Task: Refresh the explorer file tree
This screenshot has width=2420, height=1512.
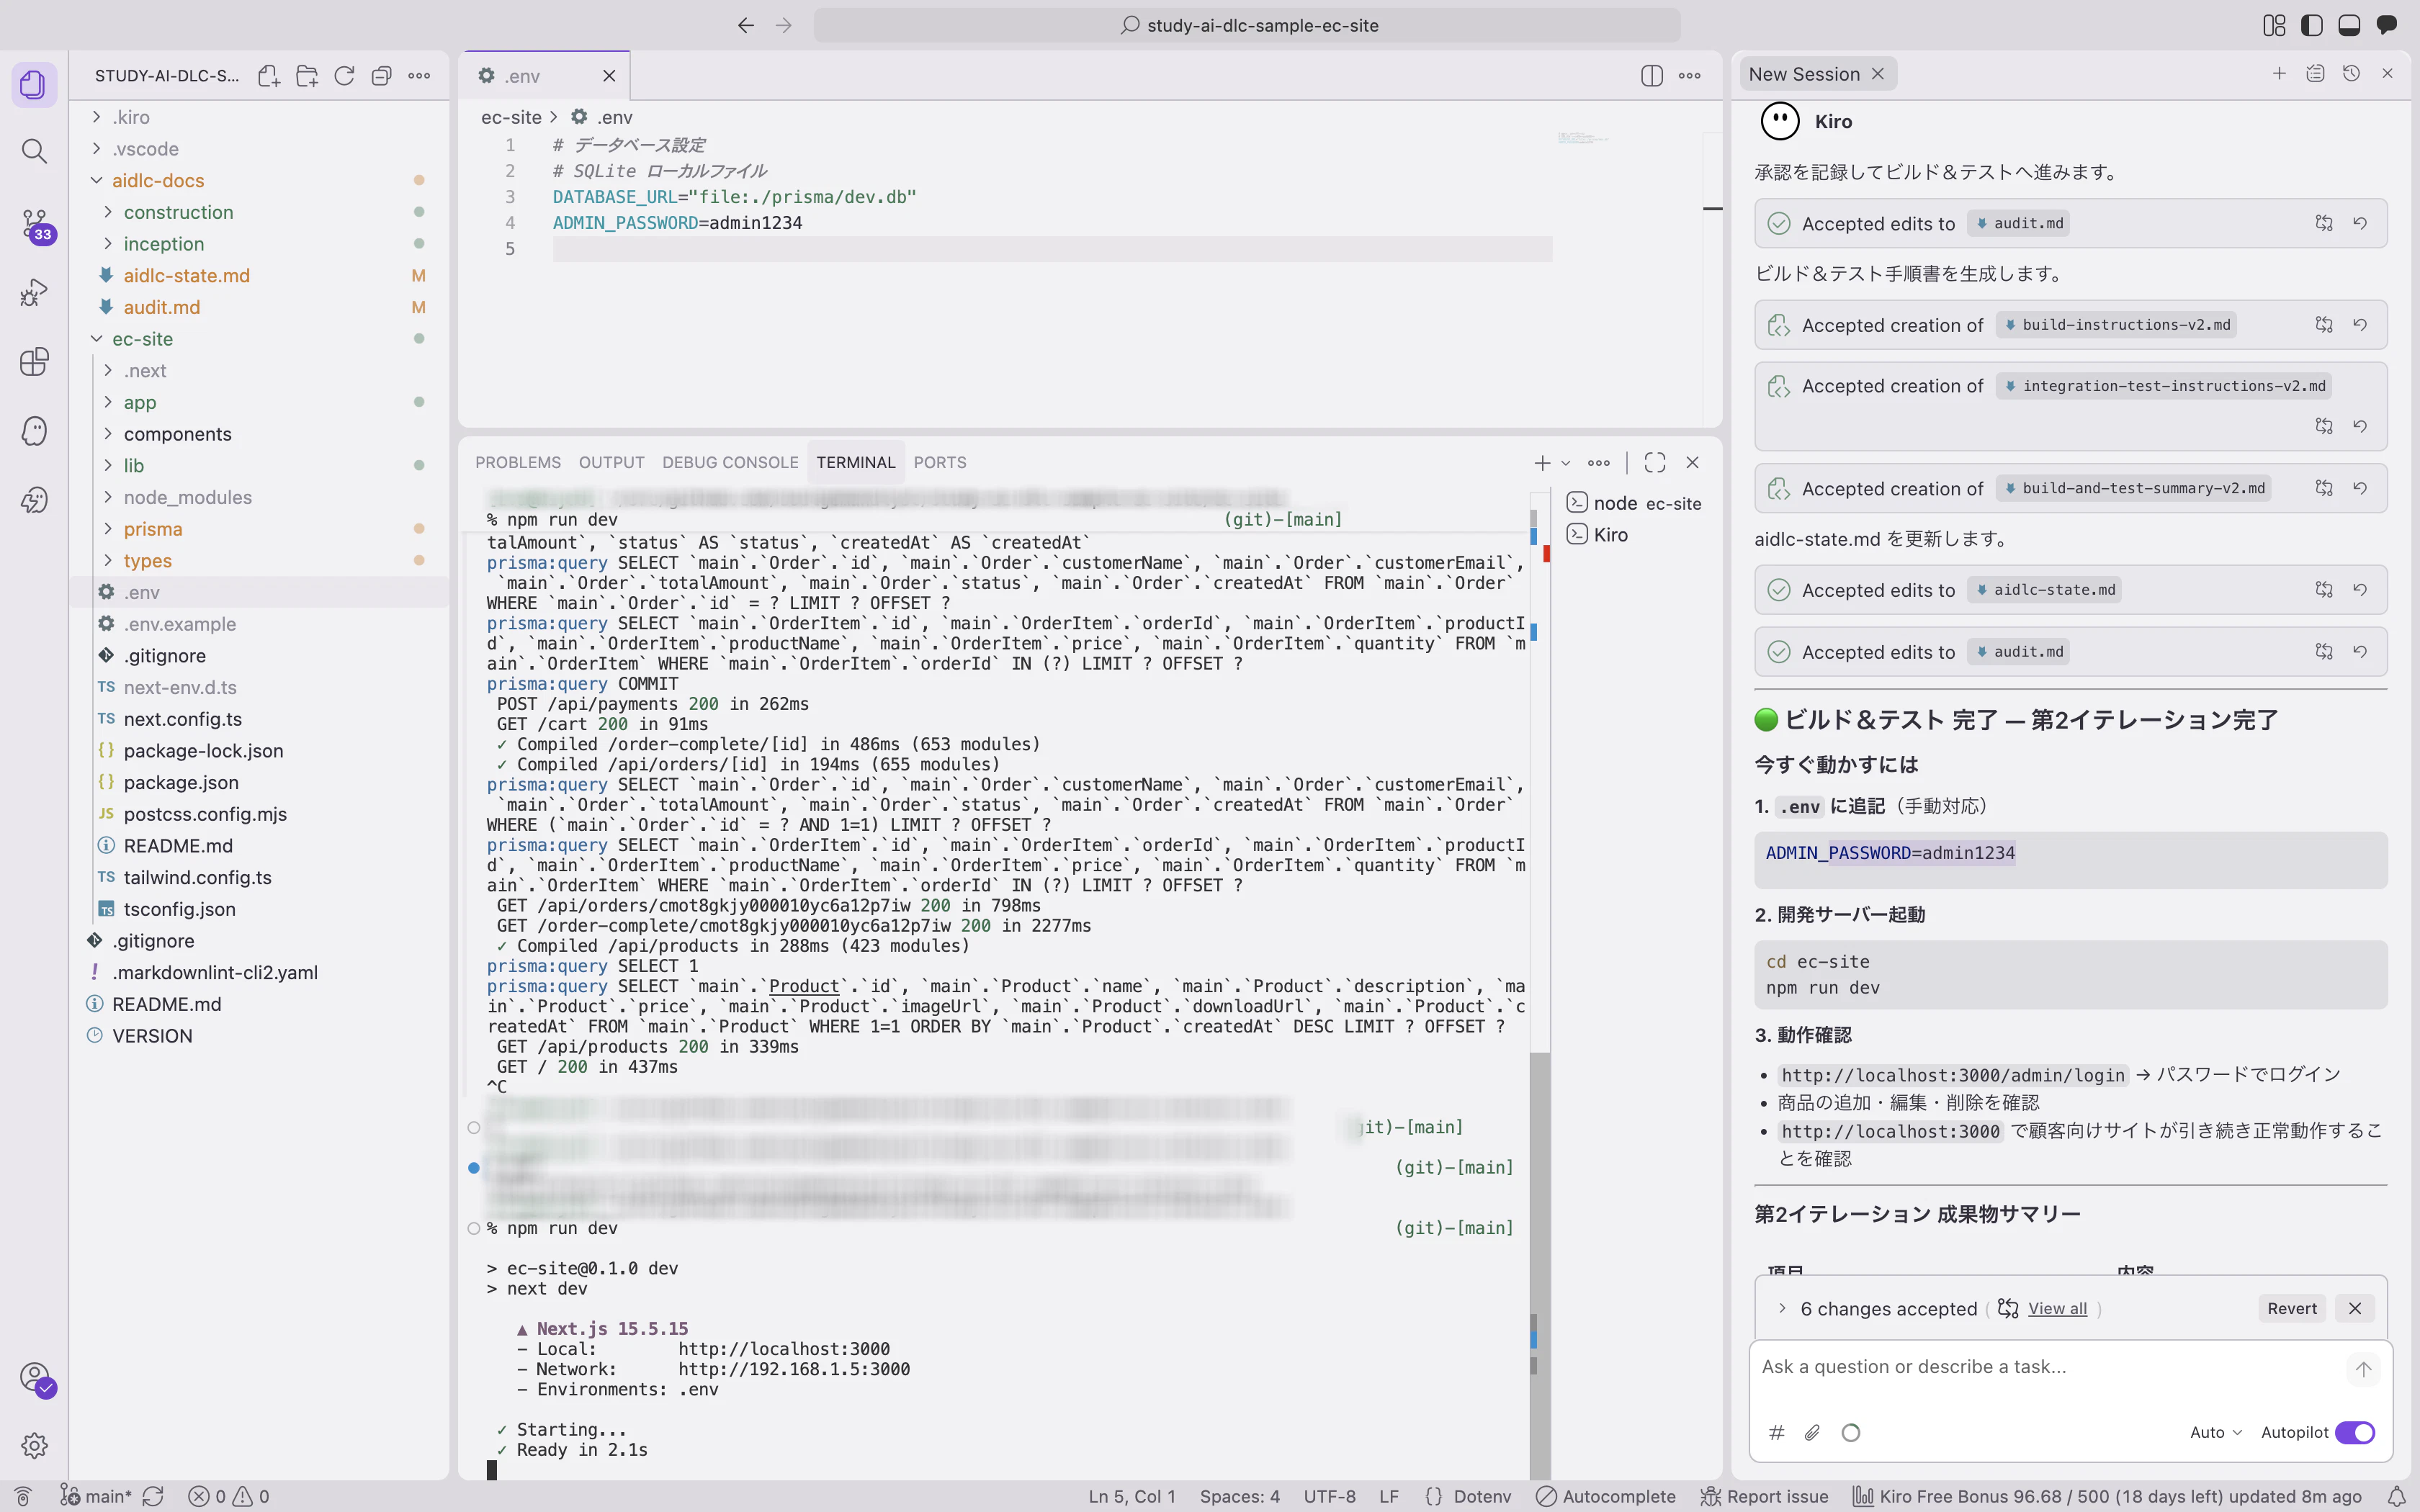Action: point(344,76)
